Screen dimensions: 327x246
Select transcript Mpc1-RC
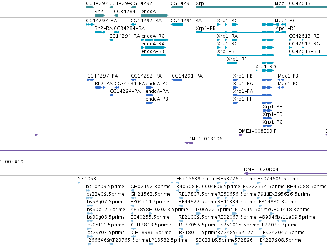pyautogui.click(x=285, y=21)
